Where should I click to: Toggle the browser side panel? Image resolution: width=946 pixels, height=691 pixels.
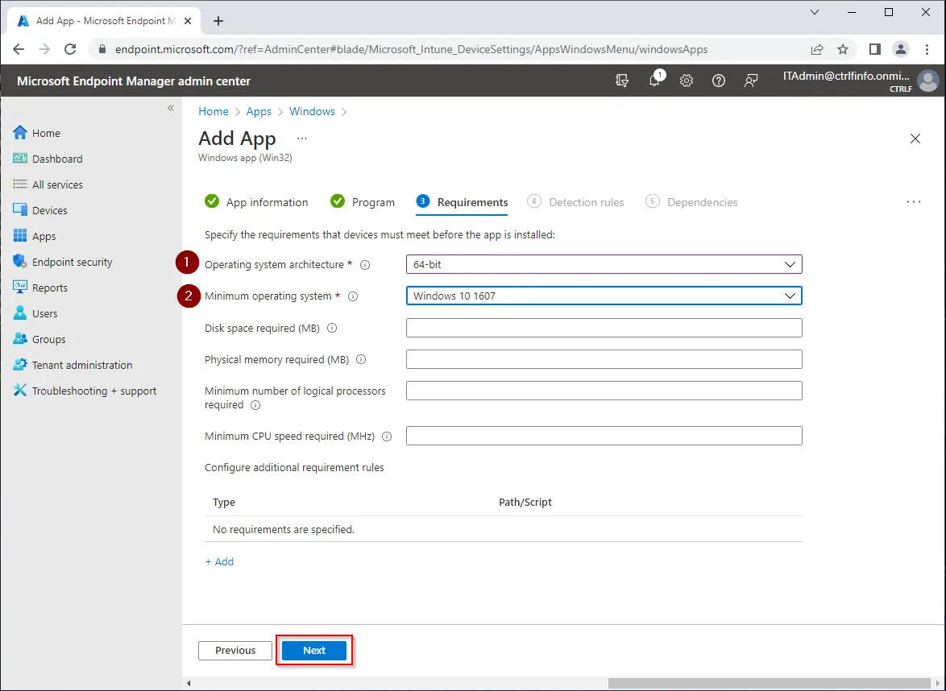[x=875, y=49]
